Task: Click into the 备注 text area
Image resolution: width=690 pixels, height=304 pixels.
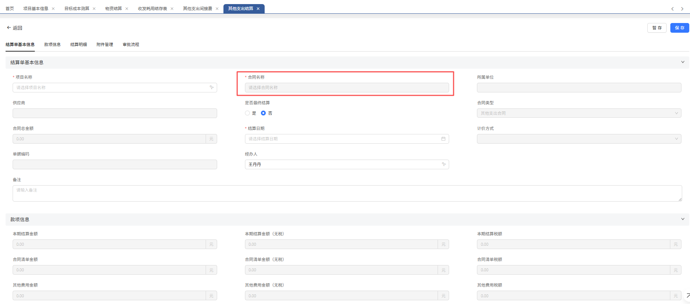Action: (x=347, y=193)
